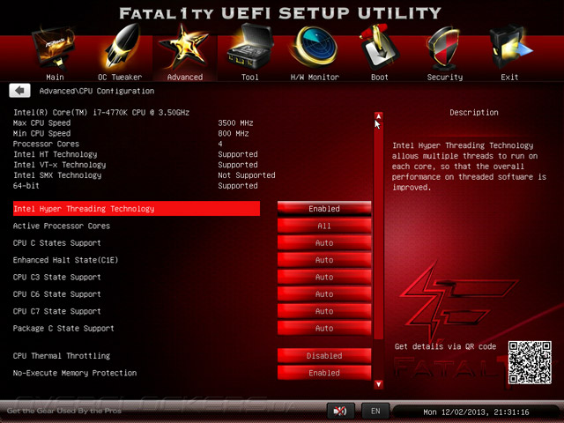Click the OC Tweaker rocket icon

point(121,47)
